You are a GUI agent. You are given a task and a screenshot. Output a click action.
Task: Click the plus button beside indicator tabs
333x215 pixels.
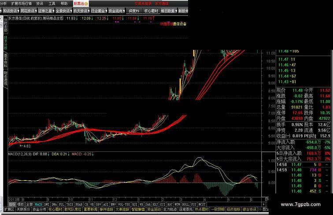[x=263, y=204]
